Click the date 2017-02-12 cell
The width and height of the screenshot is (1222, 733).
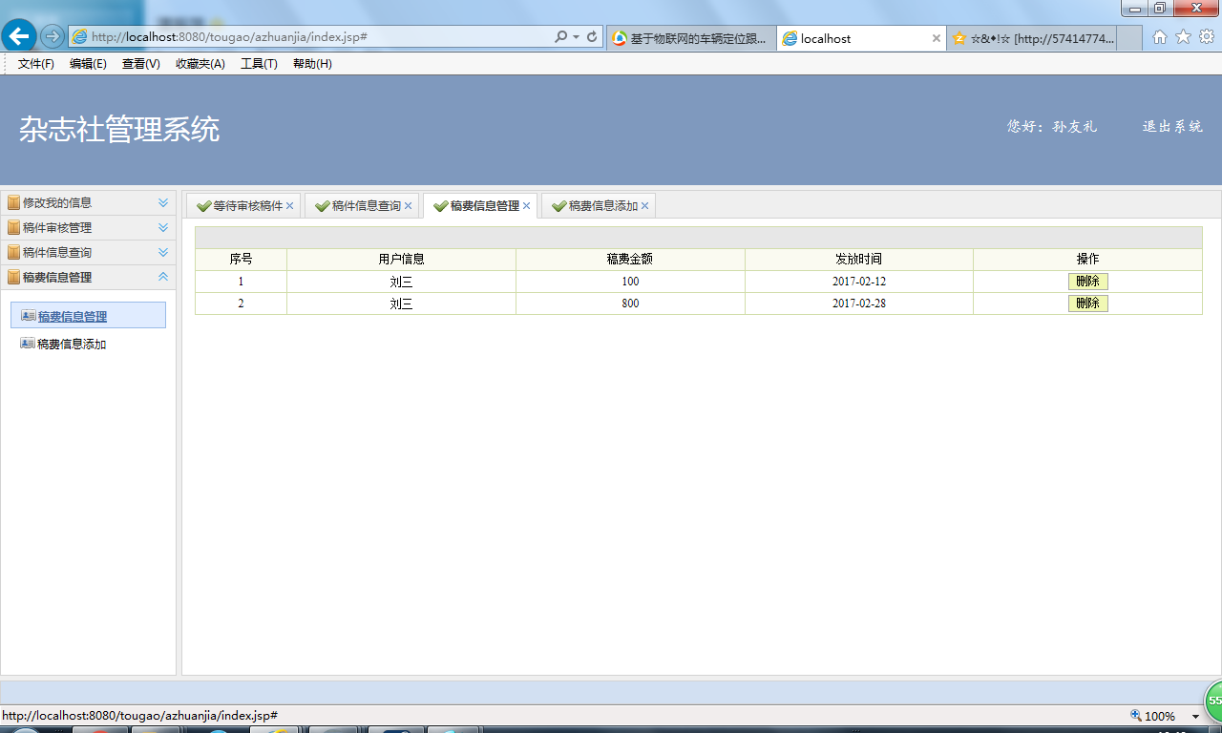click(859, 282)
